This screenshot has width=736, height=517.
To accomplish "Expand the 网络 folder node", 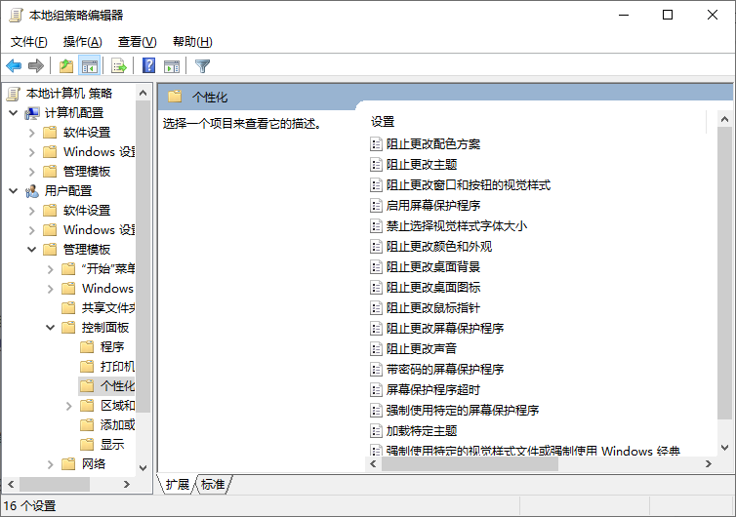I will (51, 463).
